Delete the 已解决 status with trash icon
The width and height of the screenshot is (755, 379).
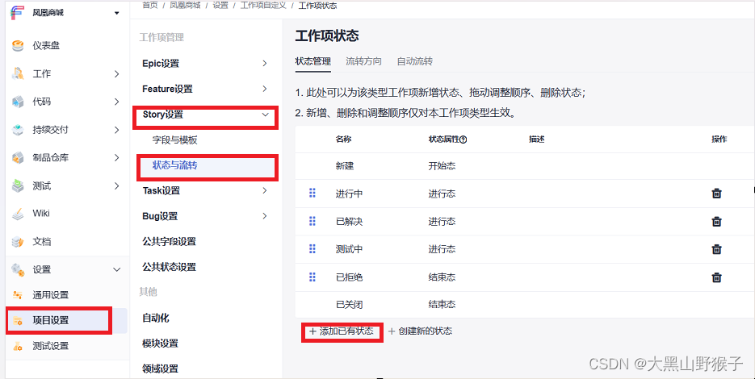pos(716,221)
